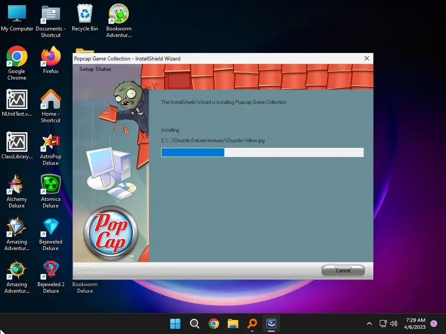This screenshot has width=446, height=334.
Task: Open the Windows Start menu
Action: (175, 324)
